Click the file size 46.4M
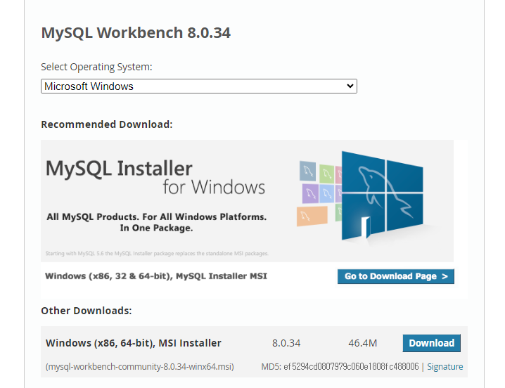 point(362,343)
